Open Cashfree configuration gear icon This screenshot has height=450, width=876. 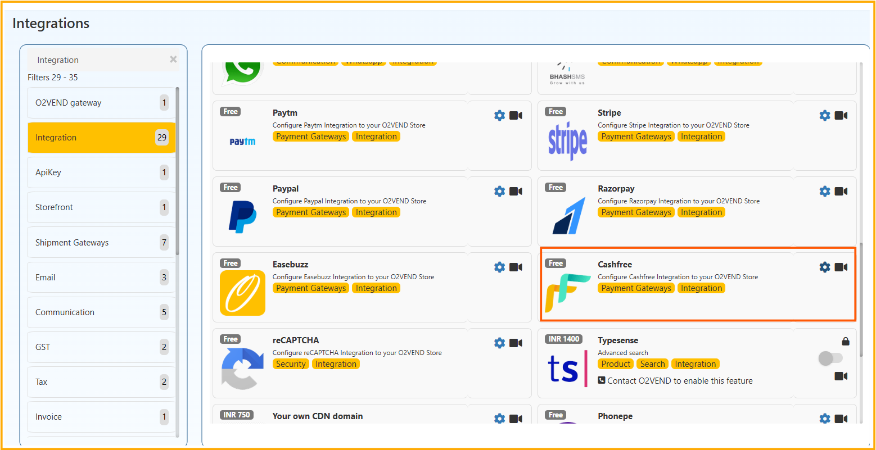pos(824,267)
